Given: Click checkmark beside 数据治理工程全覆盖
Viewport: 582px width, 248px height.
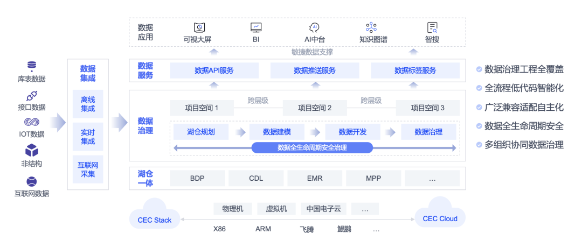Looking at the screenshot, I should [479, 69].
